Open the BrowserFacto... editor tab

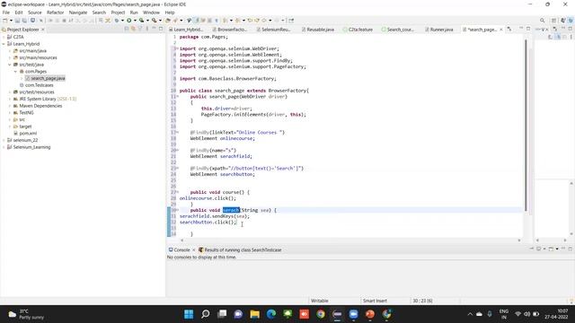pyautogui.click(x=230, y=30)
